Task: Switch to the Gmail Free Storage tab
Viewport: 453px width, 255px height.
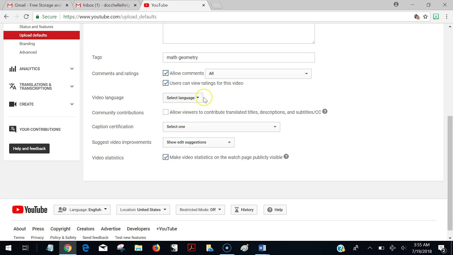Action: tap(38, 5)
